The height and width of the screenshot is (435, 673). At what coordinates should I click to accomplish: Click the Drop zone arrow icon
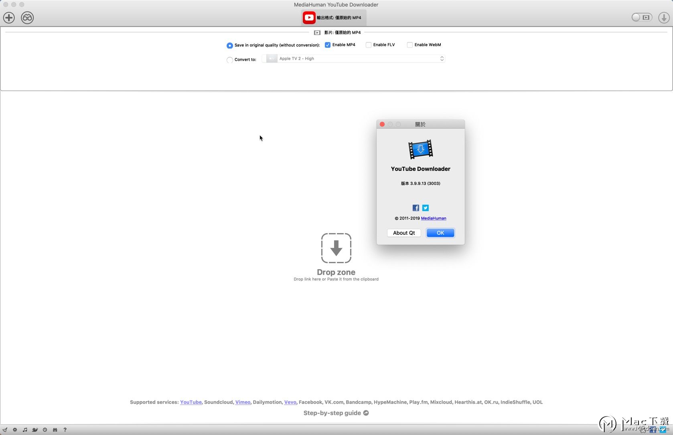tap(336, 248)
